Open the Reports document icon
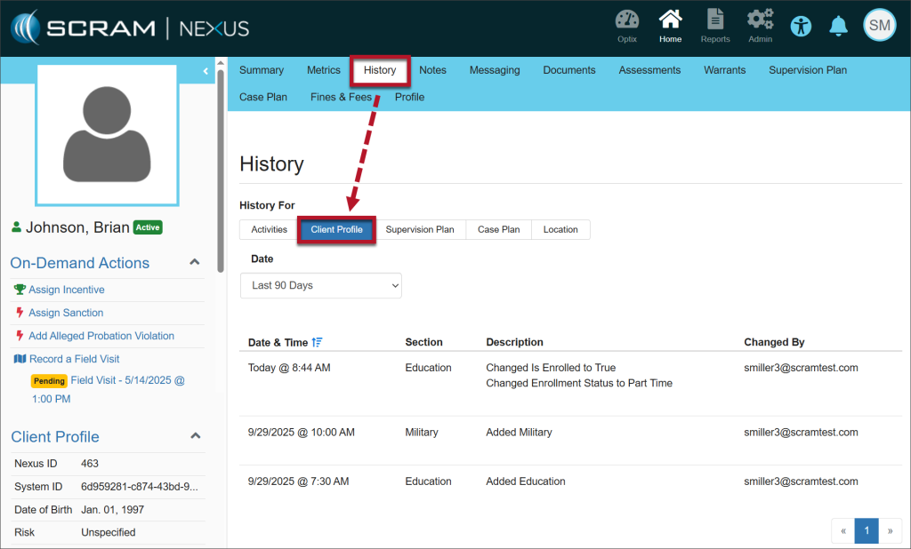911x549 pixels. click(714, 20)
